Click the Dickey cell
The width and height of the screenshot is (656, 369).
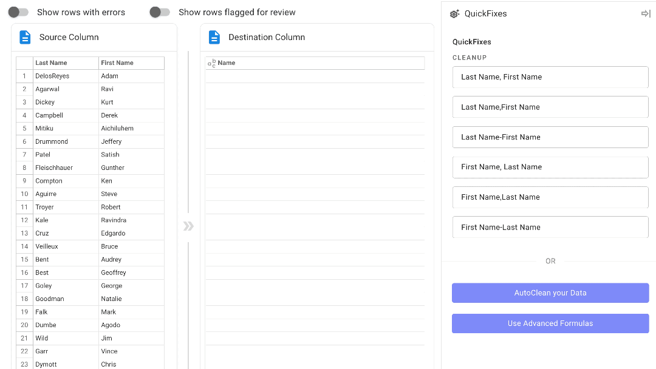click(x=66, y=102)
